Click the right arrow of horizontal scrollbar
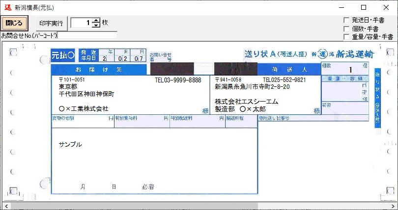 click(393, 206)
